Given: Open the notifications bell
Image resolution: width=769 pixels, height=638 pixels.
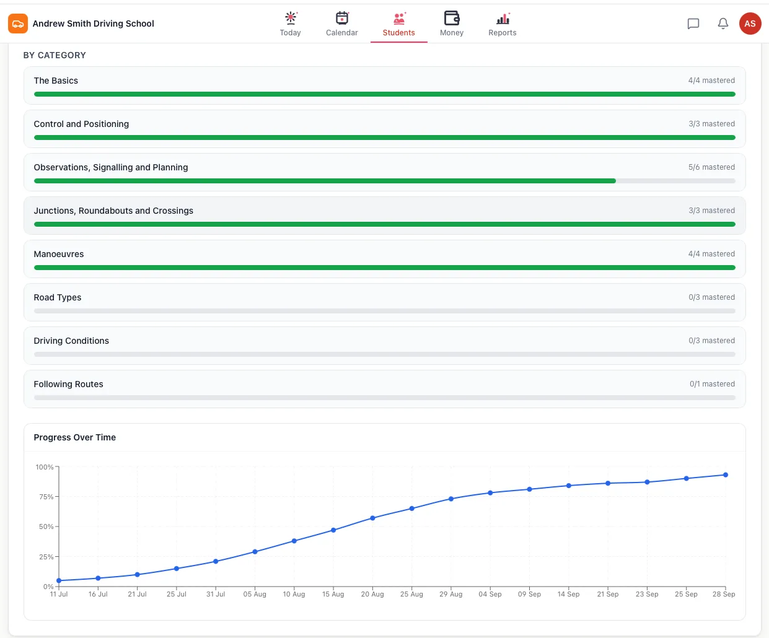Looking at the screenshot, I should coord(723,24).
